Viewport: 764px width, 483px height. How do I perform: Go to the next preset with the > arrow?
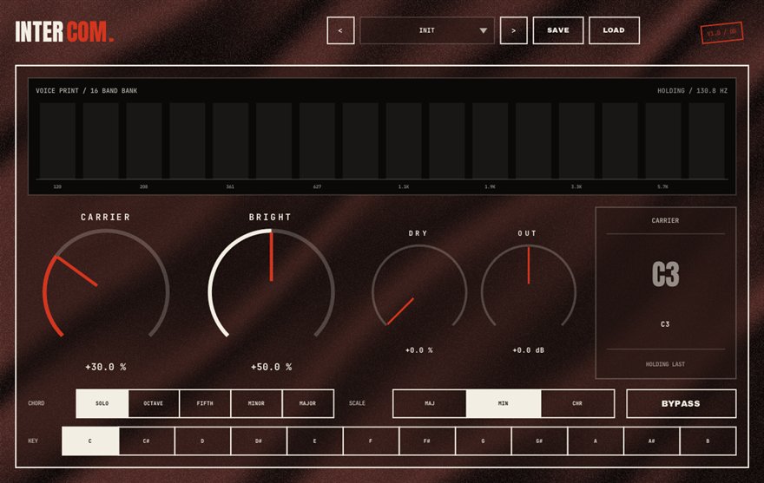[x=514, y=30]
